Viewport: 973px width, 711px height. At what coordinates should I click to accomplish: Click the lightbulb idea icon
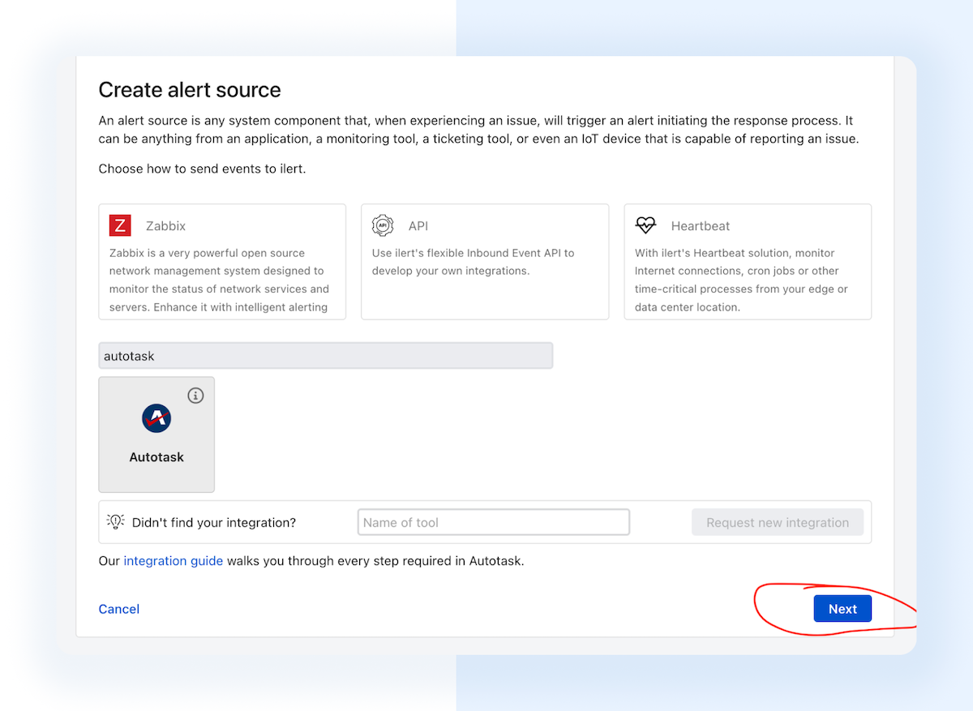point(116,522)
